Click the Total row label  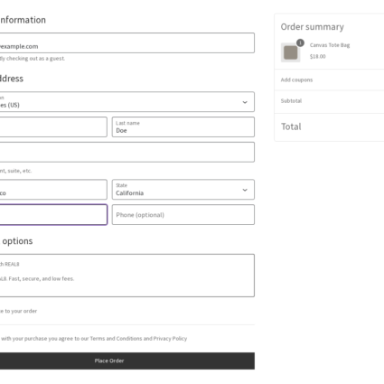click(x=291, y=126)
